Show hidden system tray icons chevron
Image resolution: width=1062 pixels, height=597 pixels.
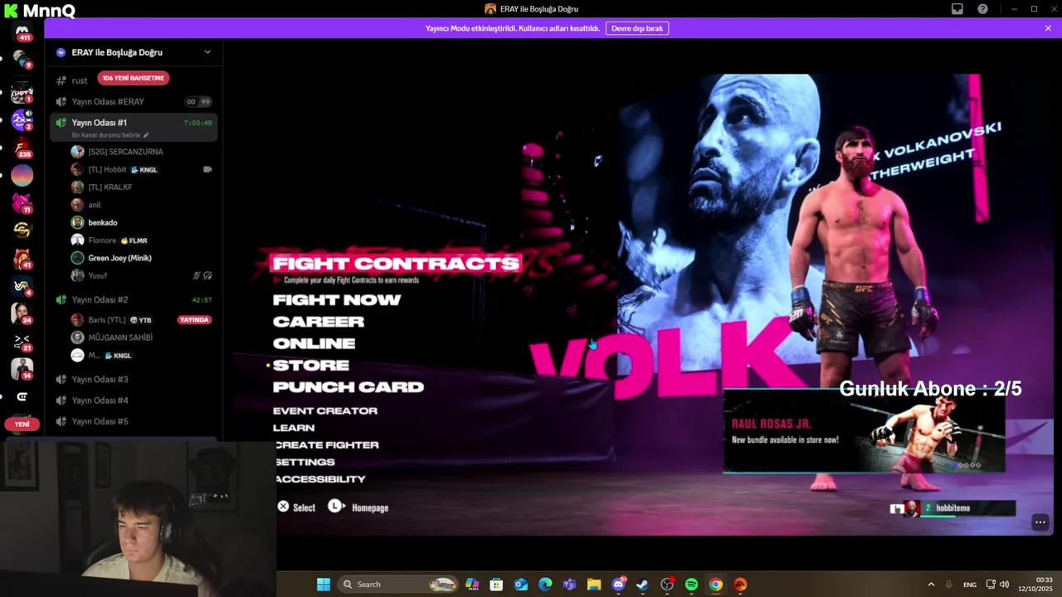click(931, 585)
